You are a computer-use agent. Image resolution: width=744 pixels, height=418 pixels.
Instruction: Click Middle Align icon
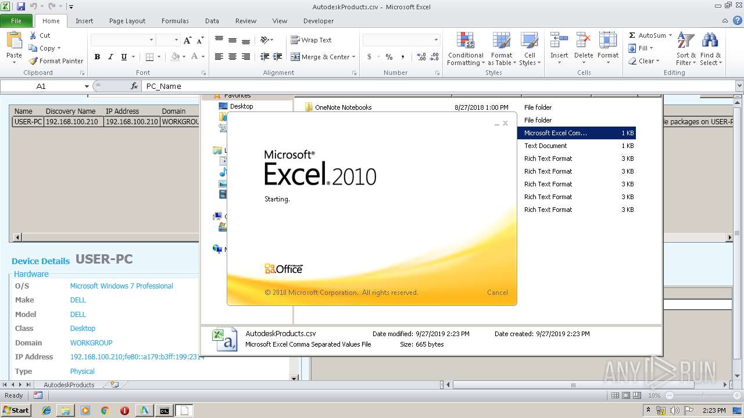point(233,40)
